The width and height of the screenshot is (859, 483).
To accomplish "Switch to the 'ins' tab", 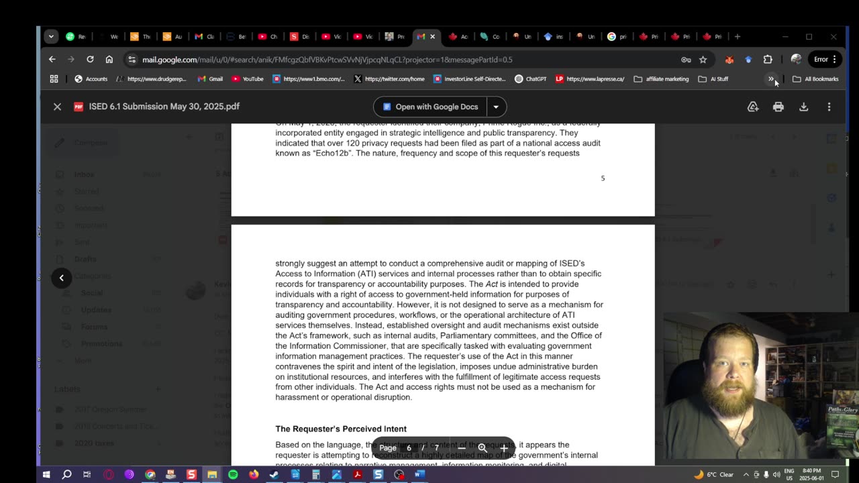I will (554, 37).
